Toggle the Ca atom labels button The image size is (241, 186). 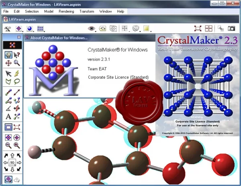pyautogui.click(x=102, y=29)
